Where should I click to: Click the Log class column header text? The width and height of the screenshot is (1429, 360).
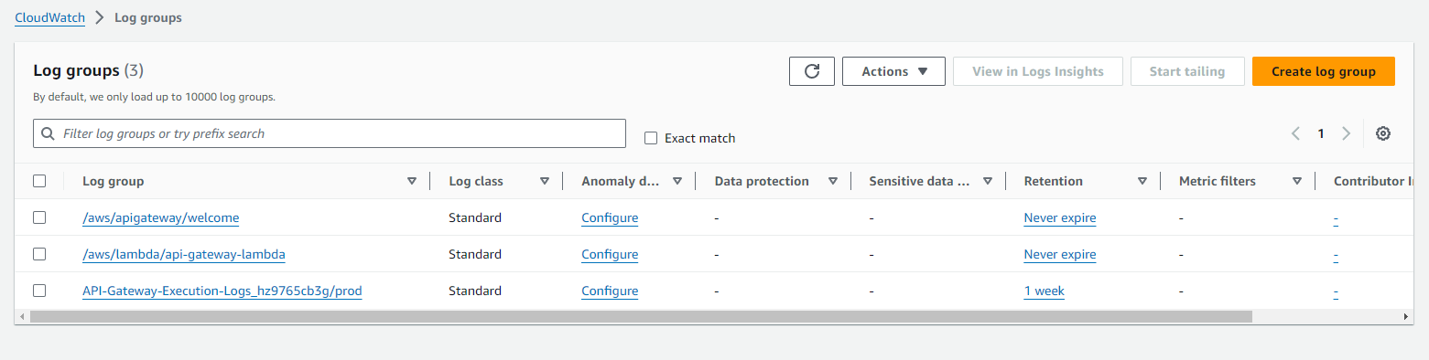[x=476, y=181]
